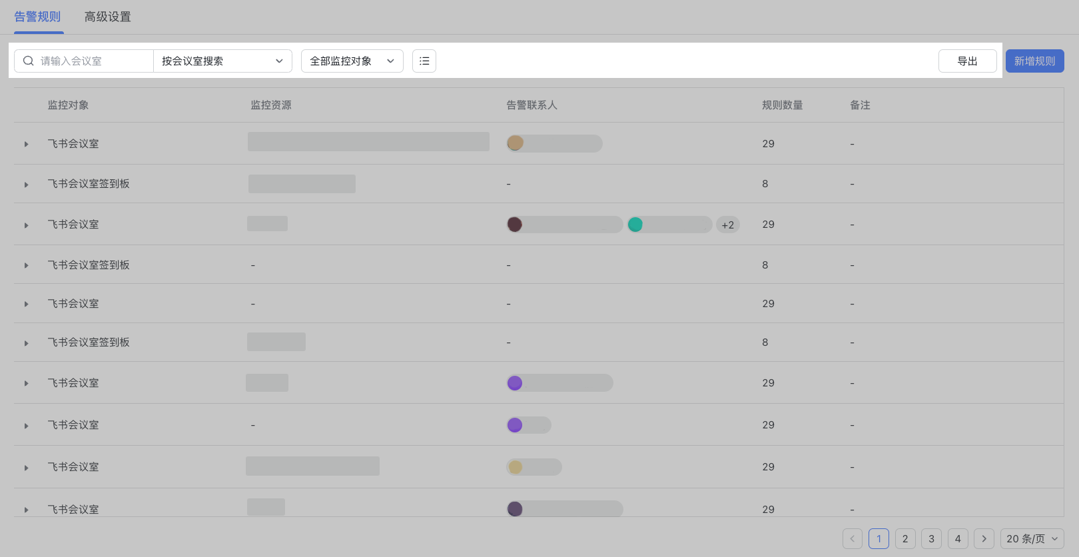
Task: Go to page 3
Action: tap(931, 539)
